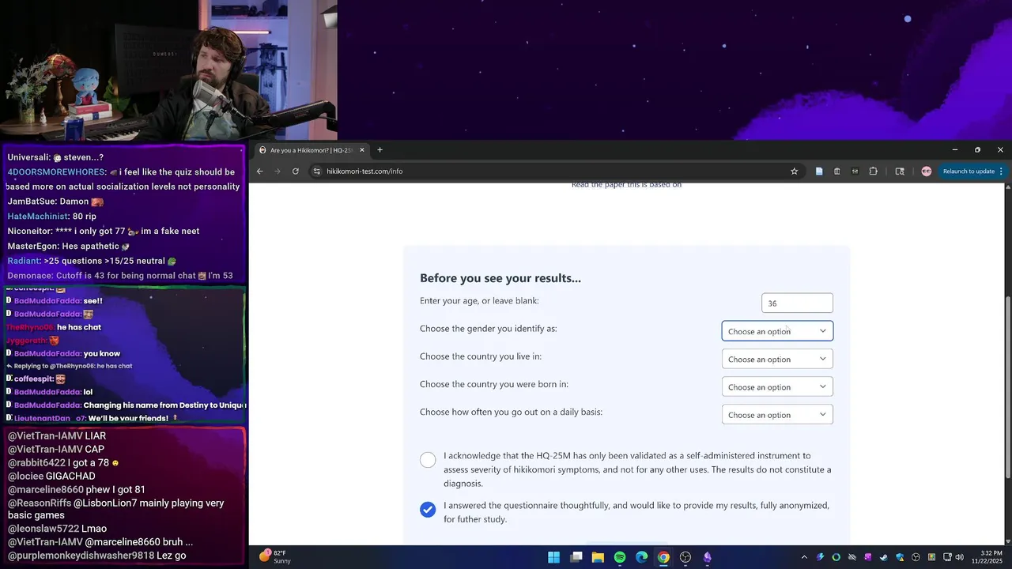This screenshot has width=1012, height=569.
Task: Open 'Read the paper this is based on' link
Action: (x=626, y=185)
